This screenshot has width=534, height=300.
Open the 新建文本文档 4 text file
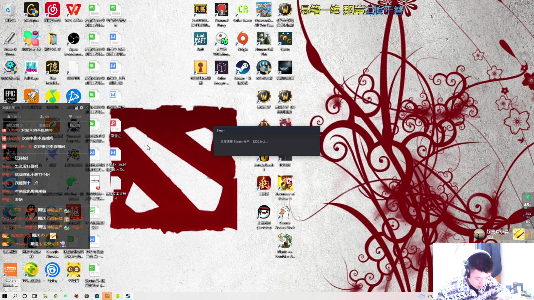(116, 188)
